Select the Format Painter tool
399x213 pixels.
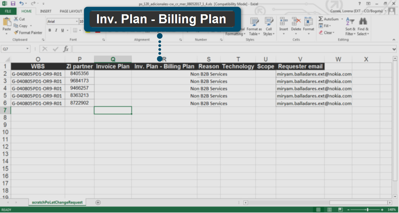(28, 33)
